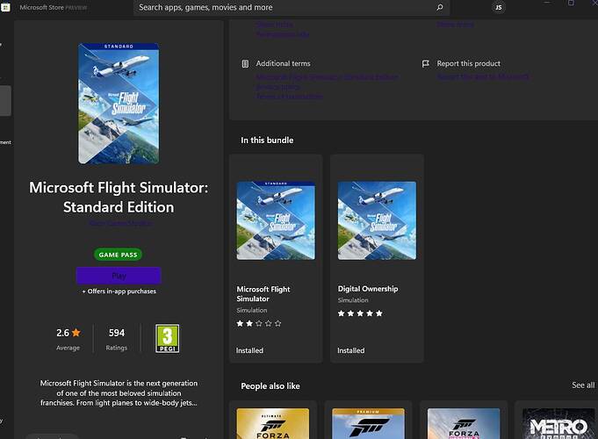Click the Microsoft Store logo icon
Viewport: 598px width, 439px height.
(x=5, y=7)
